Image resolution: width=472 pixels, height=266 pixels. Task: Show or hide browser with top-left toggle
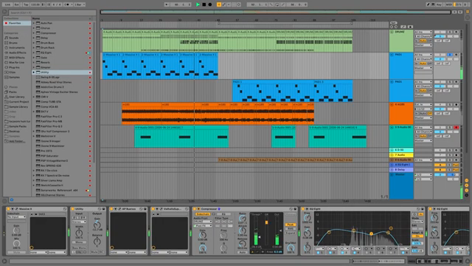point(4,12)
